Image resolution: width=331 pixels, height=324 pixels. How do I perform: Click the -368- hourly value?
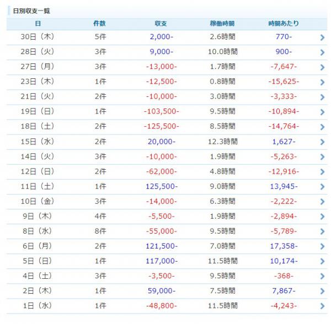tap(284, 276)
